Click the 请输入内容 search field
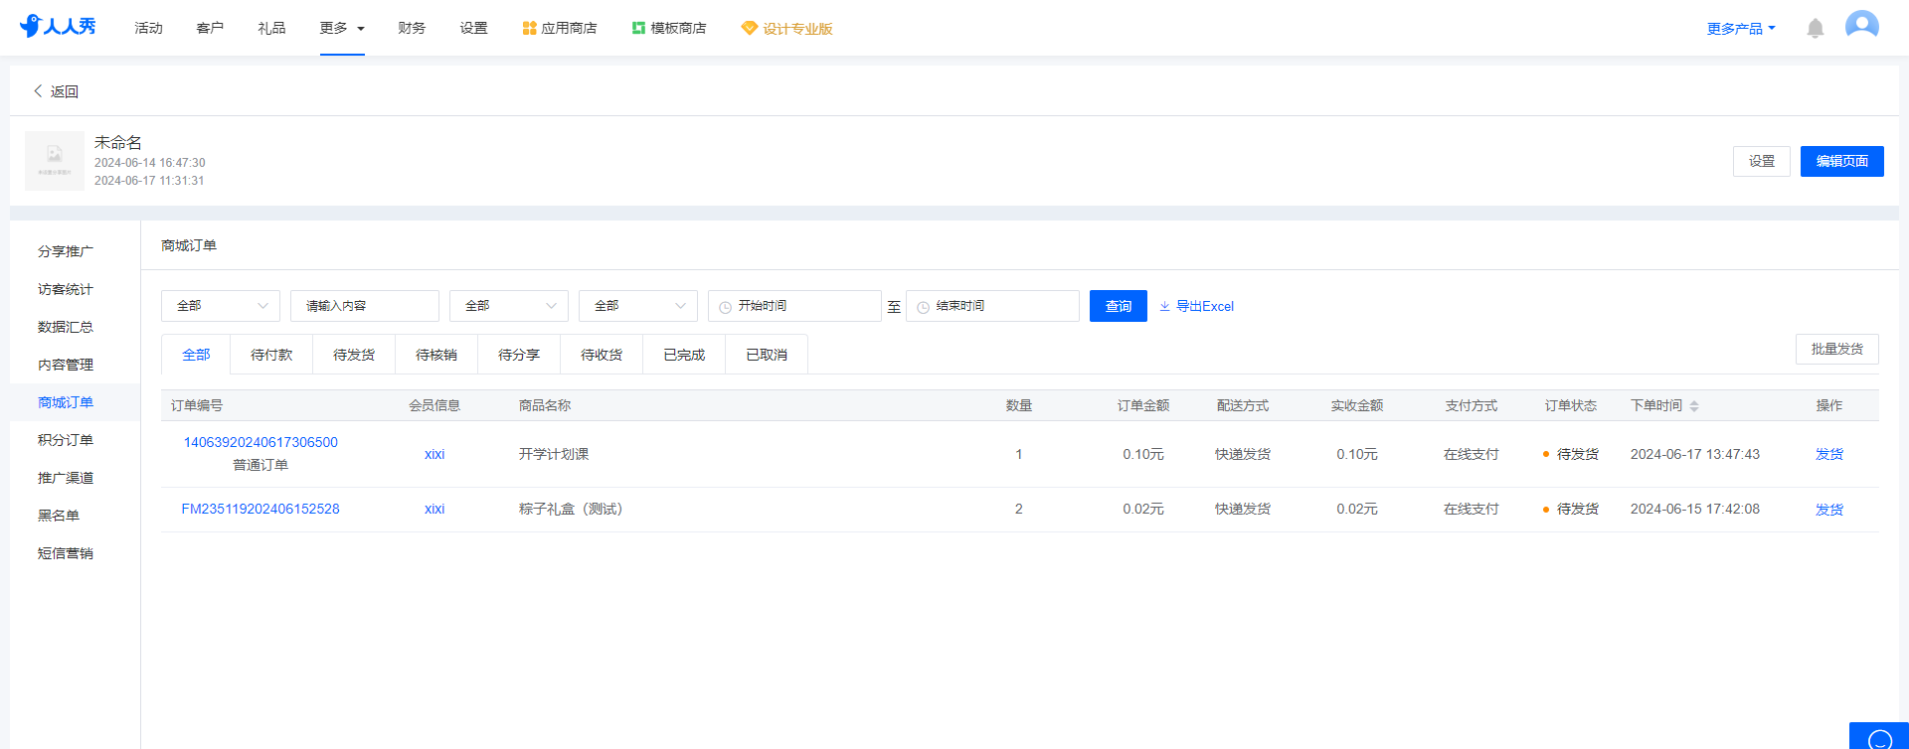Screen dimensions: 1909x749 point(365,306)
